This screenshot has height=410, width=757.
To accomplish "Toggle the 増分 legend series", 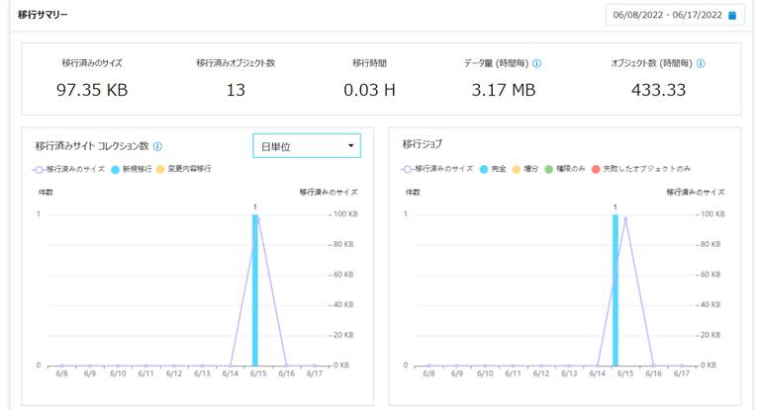I will (524, 169).
